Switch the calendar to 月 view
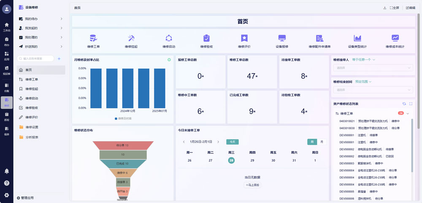 [x=322, y=142]
